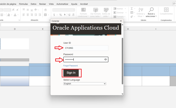Click the increase font size icon
The height and width of the screenshot is (108, 176).
tap(13, 10)
